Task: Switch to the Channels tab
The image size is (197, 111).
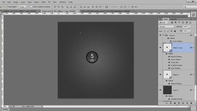Action: click(173, 19)
